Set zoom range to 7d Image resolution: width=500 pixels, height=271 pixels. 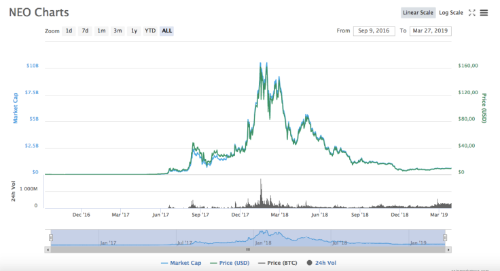click(x=85, y=31)
